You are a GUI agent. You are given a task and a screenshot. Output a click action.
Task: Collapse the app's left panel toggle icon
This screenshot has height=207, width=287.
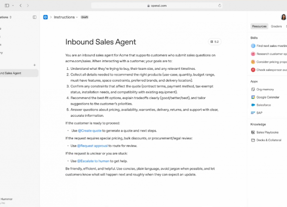34,17
